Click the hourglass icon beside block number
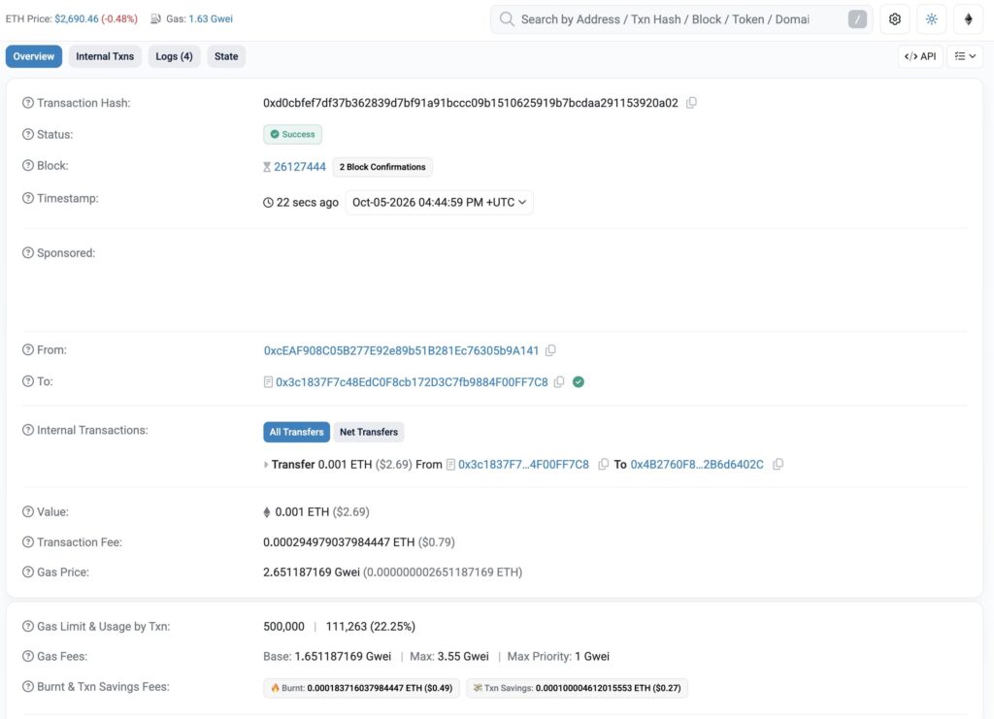Viewport: 994px width, 719px height. tap(267, 167)
